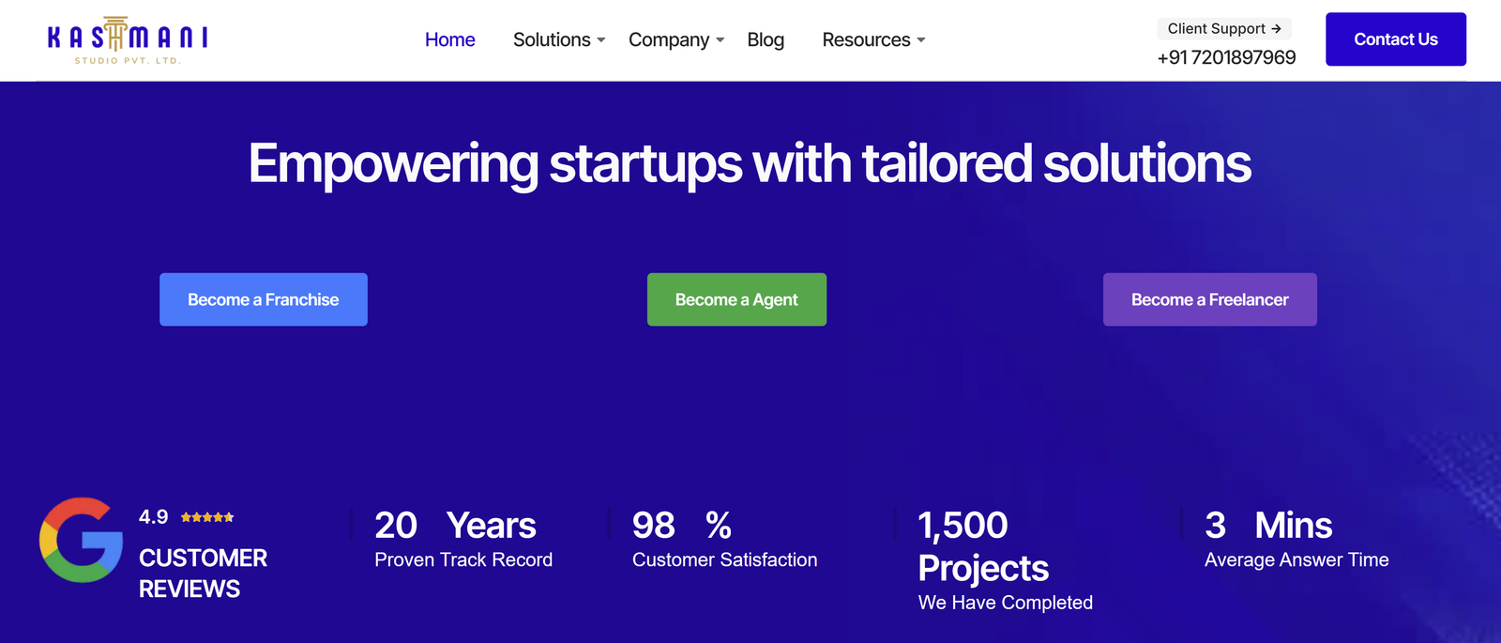Click the Become a Freelancer button
1501x643 pixels.
[x=1210, y=299]
